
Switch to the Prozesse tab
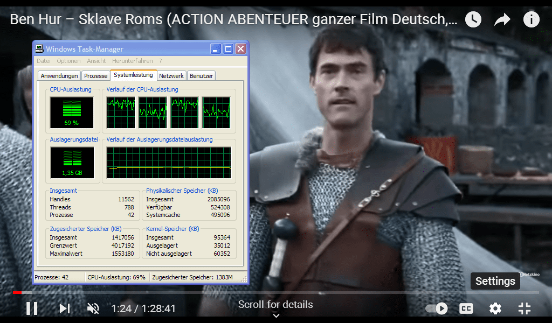(96, 76)
